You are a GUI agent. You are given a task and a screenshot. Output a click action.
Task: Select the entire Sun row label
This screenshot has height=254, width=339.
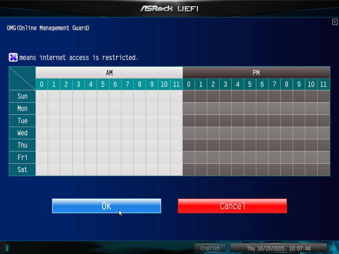point(22,96)
